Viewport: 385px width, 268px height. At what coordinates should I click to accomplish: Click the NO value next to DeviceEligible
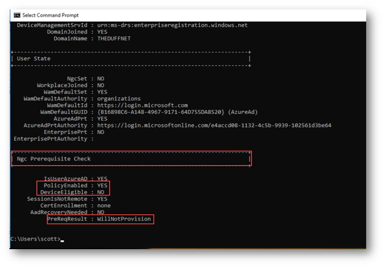[101, 192]
